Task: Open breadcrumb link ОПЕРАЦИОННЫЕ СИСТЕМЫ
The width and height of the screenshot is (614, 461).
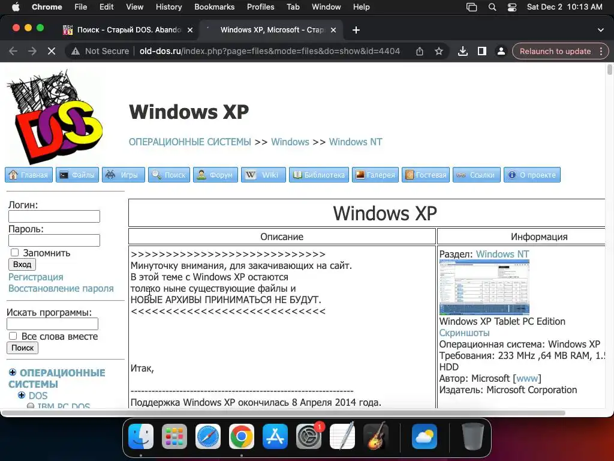Action: pyautogui.click(x=190, y=142)
